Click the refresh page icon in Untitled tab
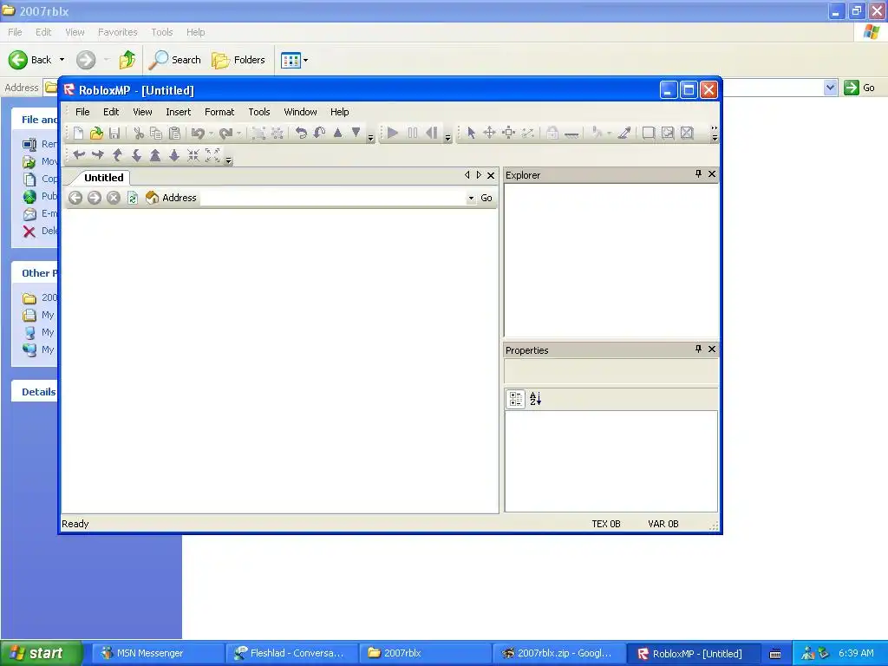 pos(133,198)
